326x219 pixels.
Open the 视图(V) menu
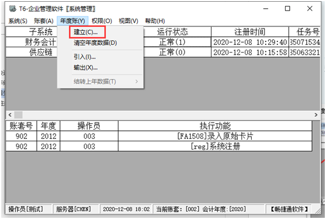(129, 21)
